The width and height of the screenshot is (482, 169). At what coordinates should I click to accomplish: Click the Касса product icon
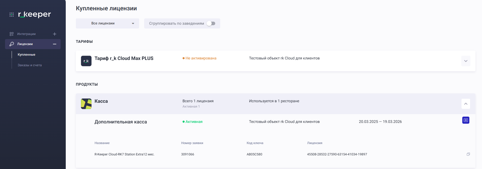tap(86, 104)
